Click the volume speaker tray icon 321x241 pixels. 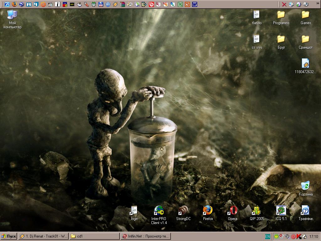tap(287, 237)
